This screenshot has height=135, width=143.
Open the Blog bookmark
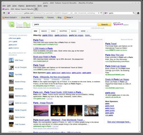[58, 17]
